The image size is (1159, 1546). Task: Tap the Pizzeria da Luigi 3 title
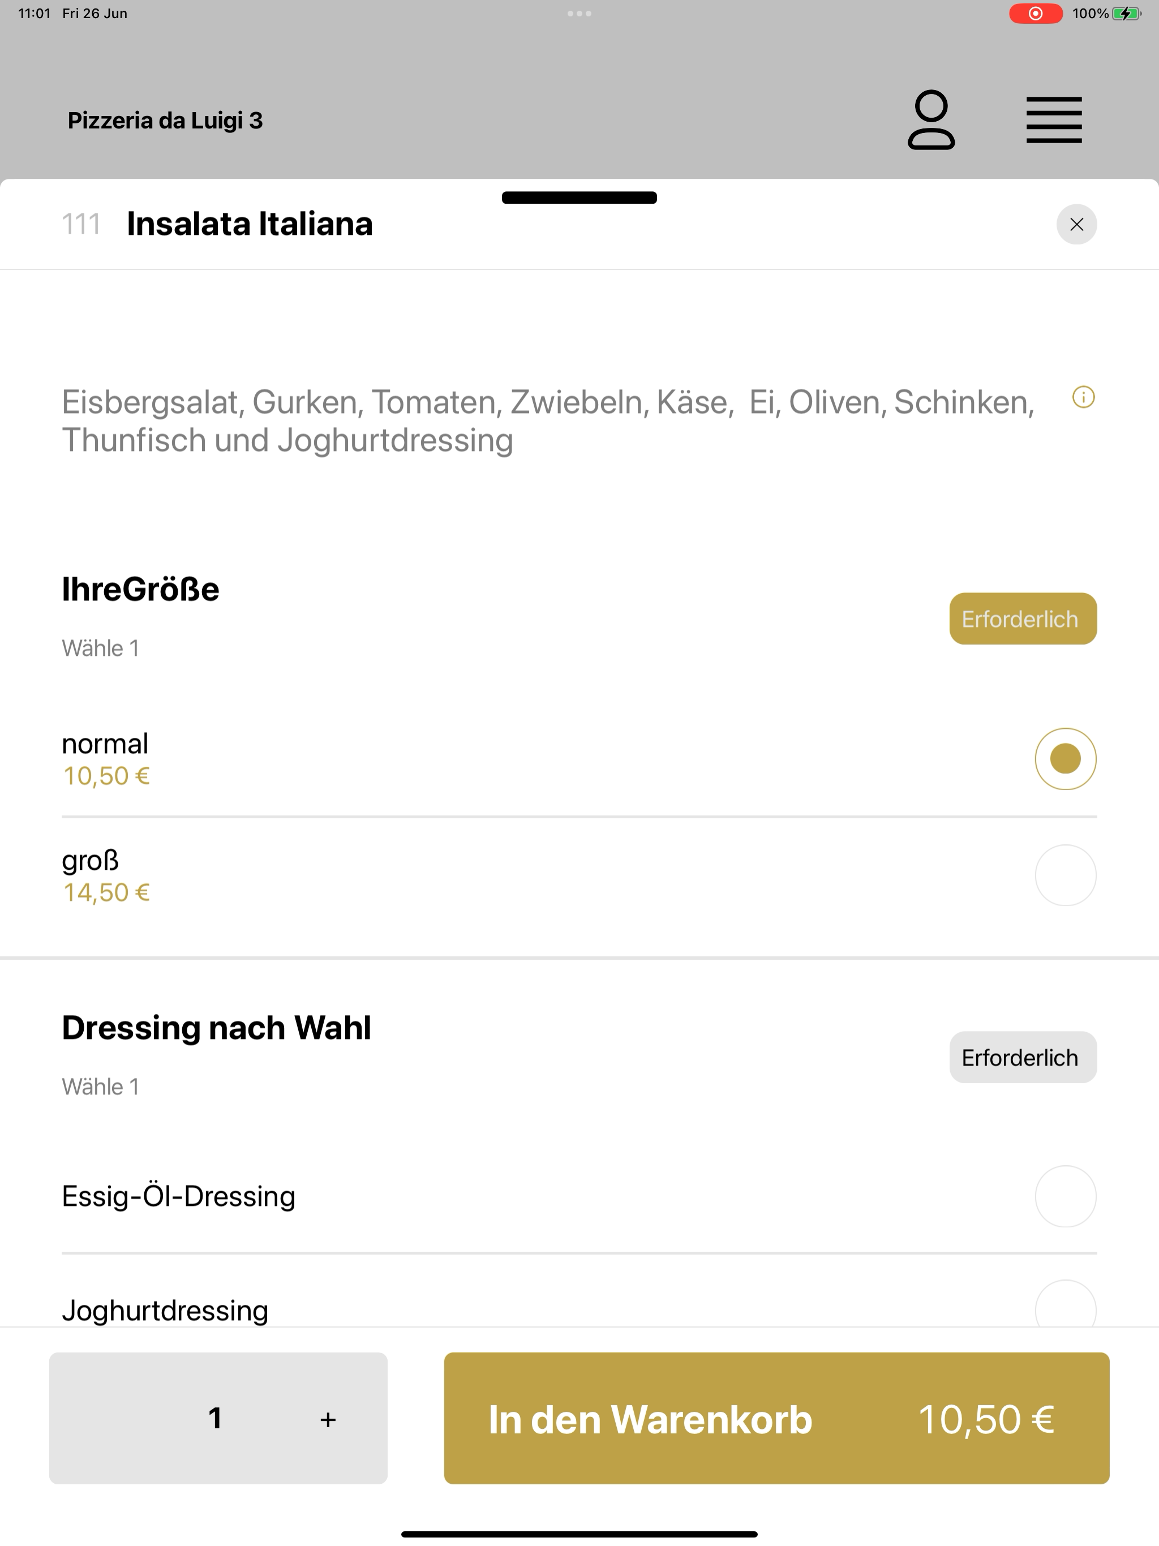click(165, 120)
